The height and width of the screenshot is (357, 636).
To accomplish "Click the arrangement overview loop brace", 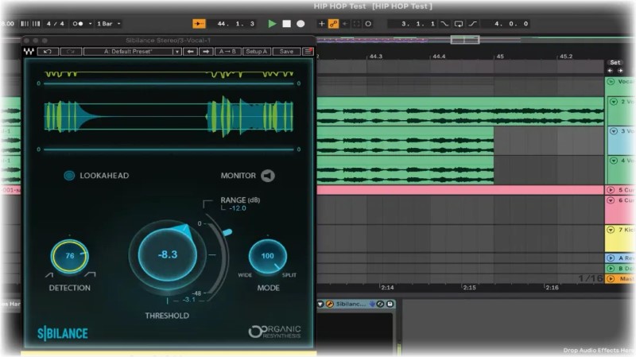I will pos(465,39).
